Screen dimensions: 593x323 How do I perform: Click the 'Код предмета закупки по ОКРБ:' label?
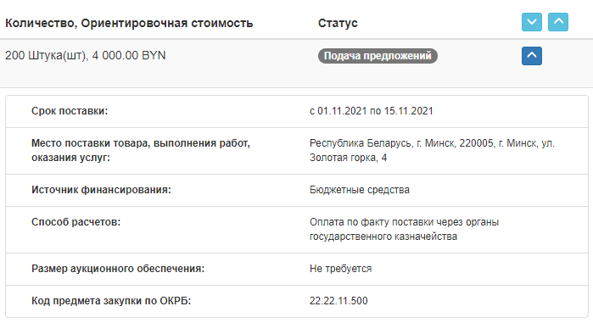111,301
